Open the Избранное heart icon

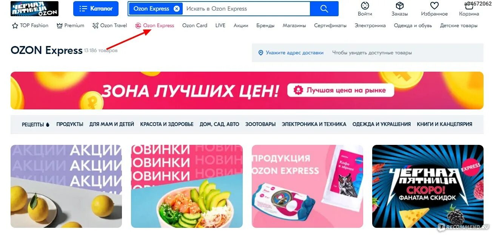tap(434, 6)
